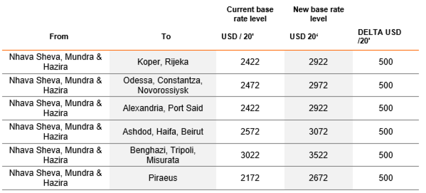Click the 'Koper, Rijeka' destination cell
This screenshot has width=426, height=193.
163,62
